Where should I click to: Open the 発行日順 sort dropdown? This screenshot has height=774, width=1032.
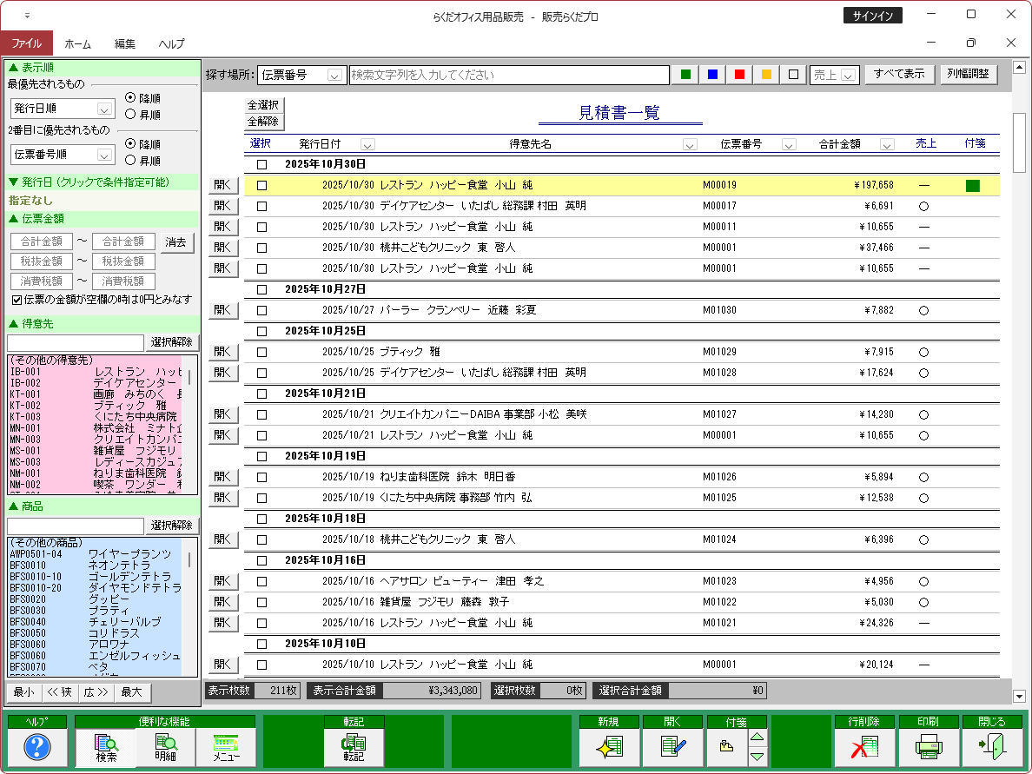coord(104,109)
